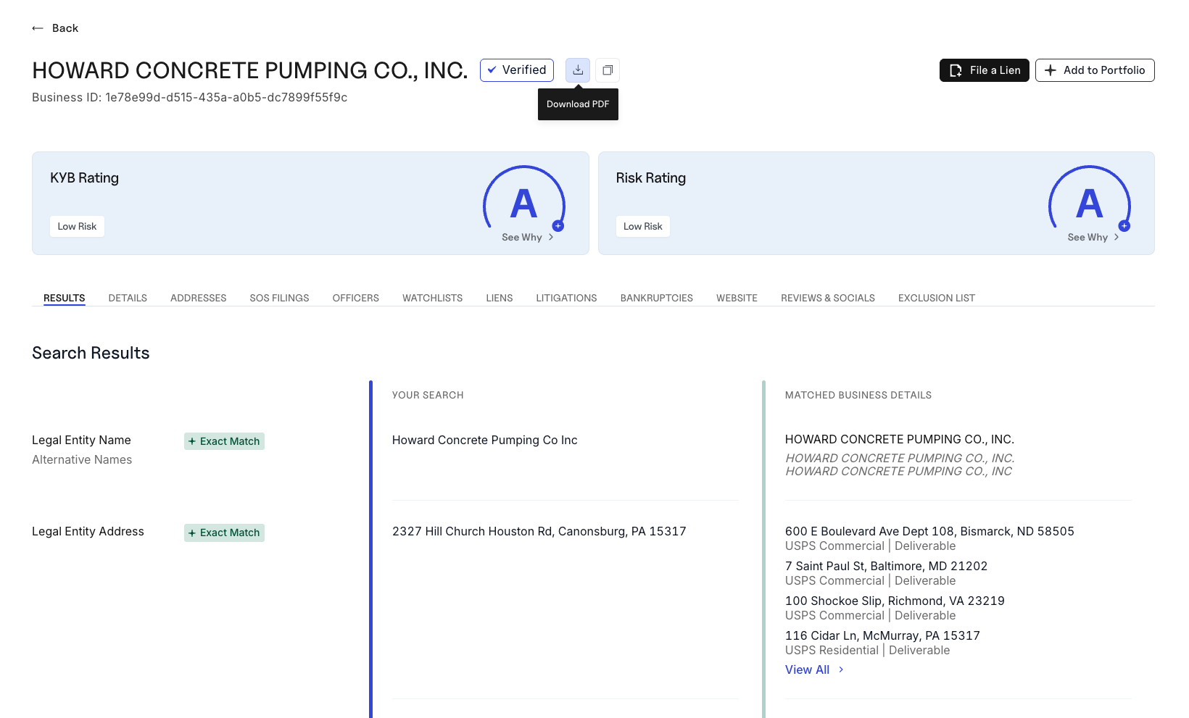Click the plus badge on Risk Rating grade
The width and height of the screenshot is (1189, 718).
tap(1124, 226)
